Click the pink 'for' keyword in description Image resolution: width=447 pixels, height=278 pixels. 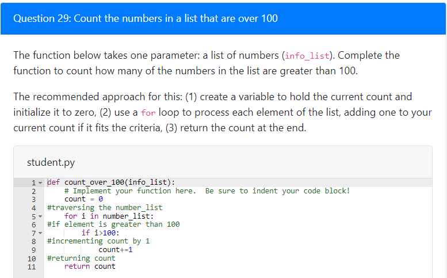tap(148, 113)
